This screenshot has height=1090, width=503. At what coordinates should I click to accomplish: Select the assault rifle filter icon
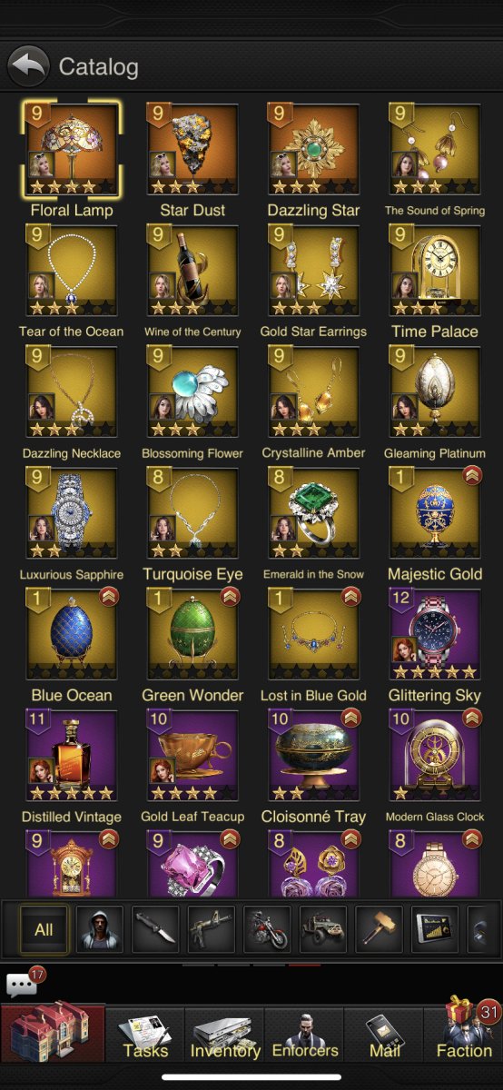coord(212,929)
